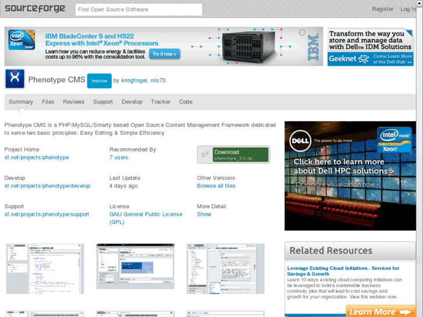Click the Phenotype CMS project icon

coord(15,79)
